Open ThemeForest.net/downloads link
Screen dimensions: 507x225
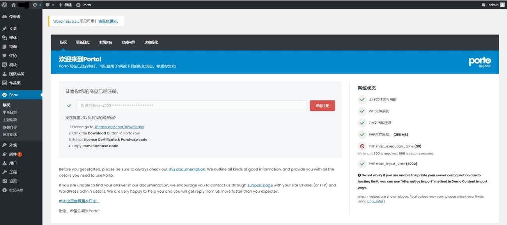(x=119, y=127)
